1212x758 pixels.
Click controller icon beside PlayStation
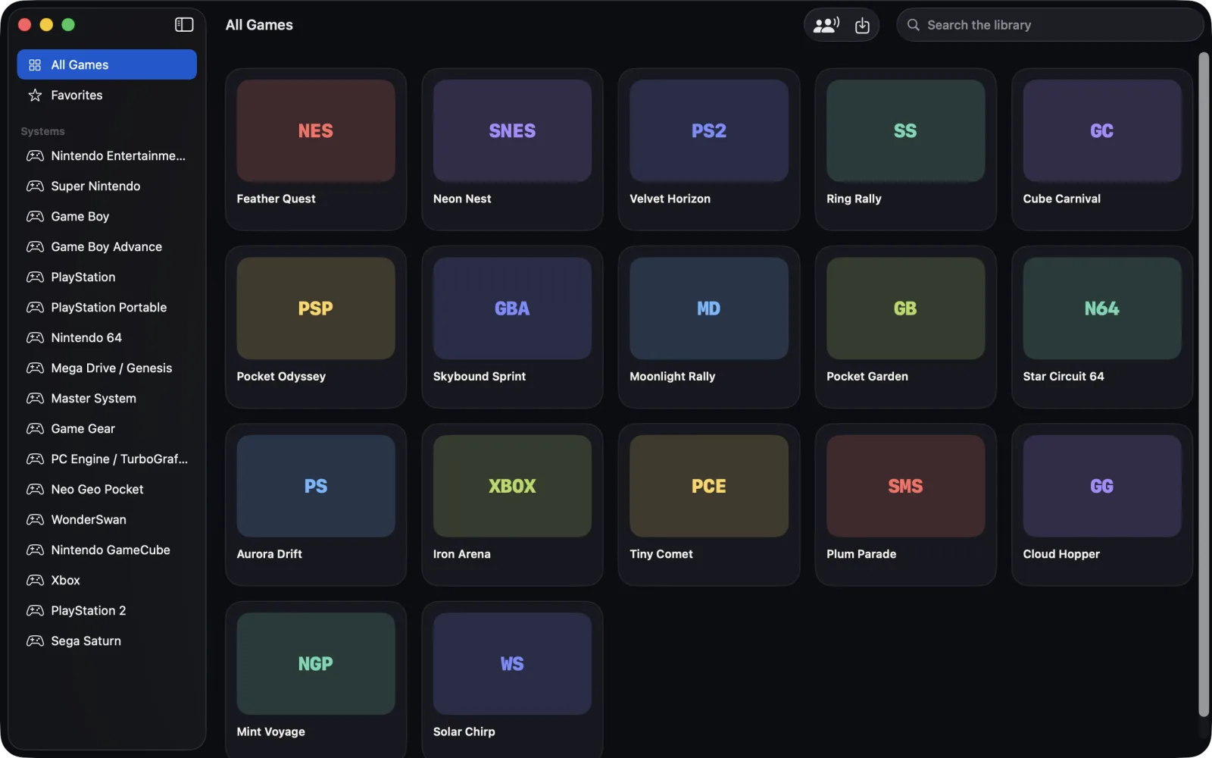tap(35, 277)
